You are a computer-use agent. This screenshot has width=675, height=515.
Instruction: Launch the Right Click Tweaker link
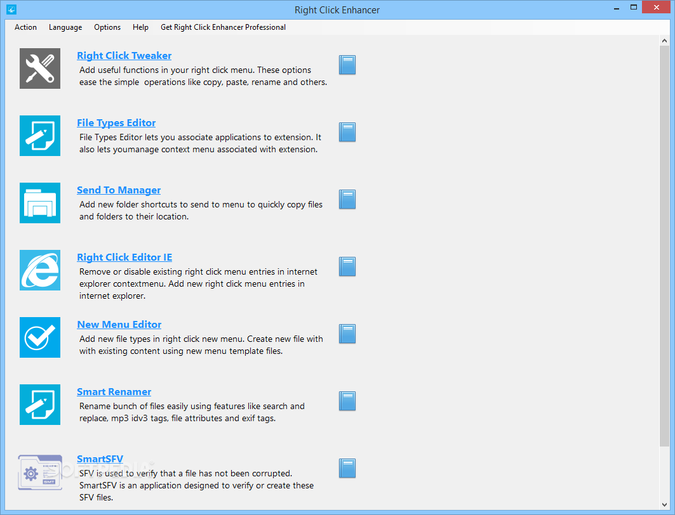click(x=124, y=55)
